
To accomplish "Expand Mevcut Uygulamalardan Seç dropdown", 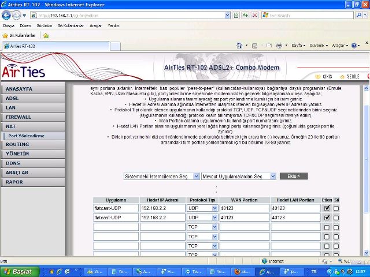I will [x=239, y=177].
